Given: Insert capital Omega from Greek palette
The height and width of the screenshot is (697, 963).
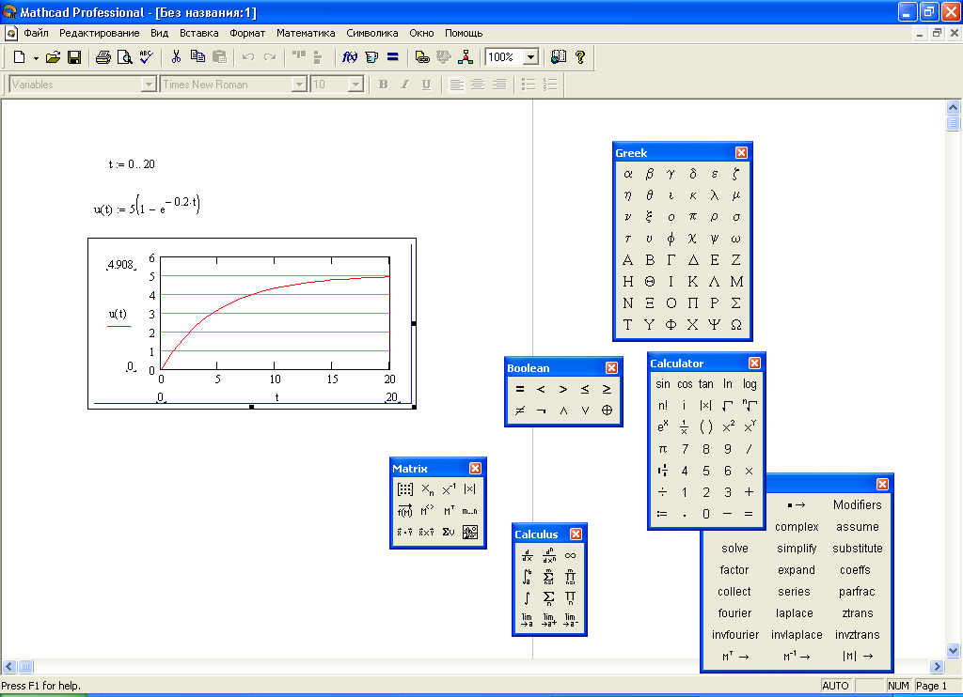Looking at the screenshot, I should click(x=736, y=325).
